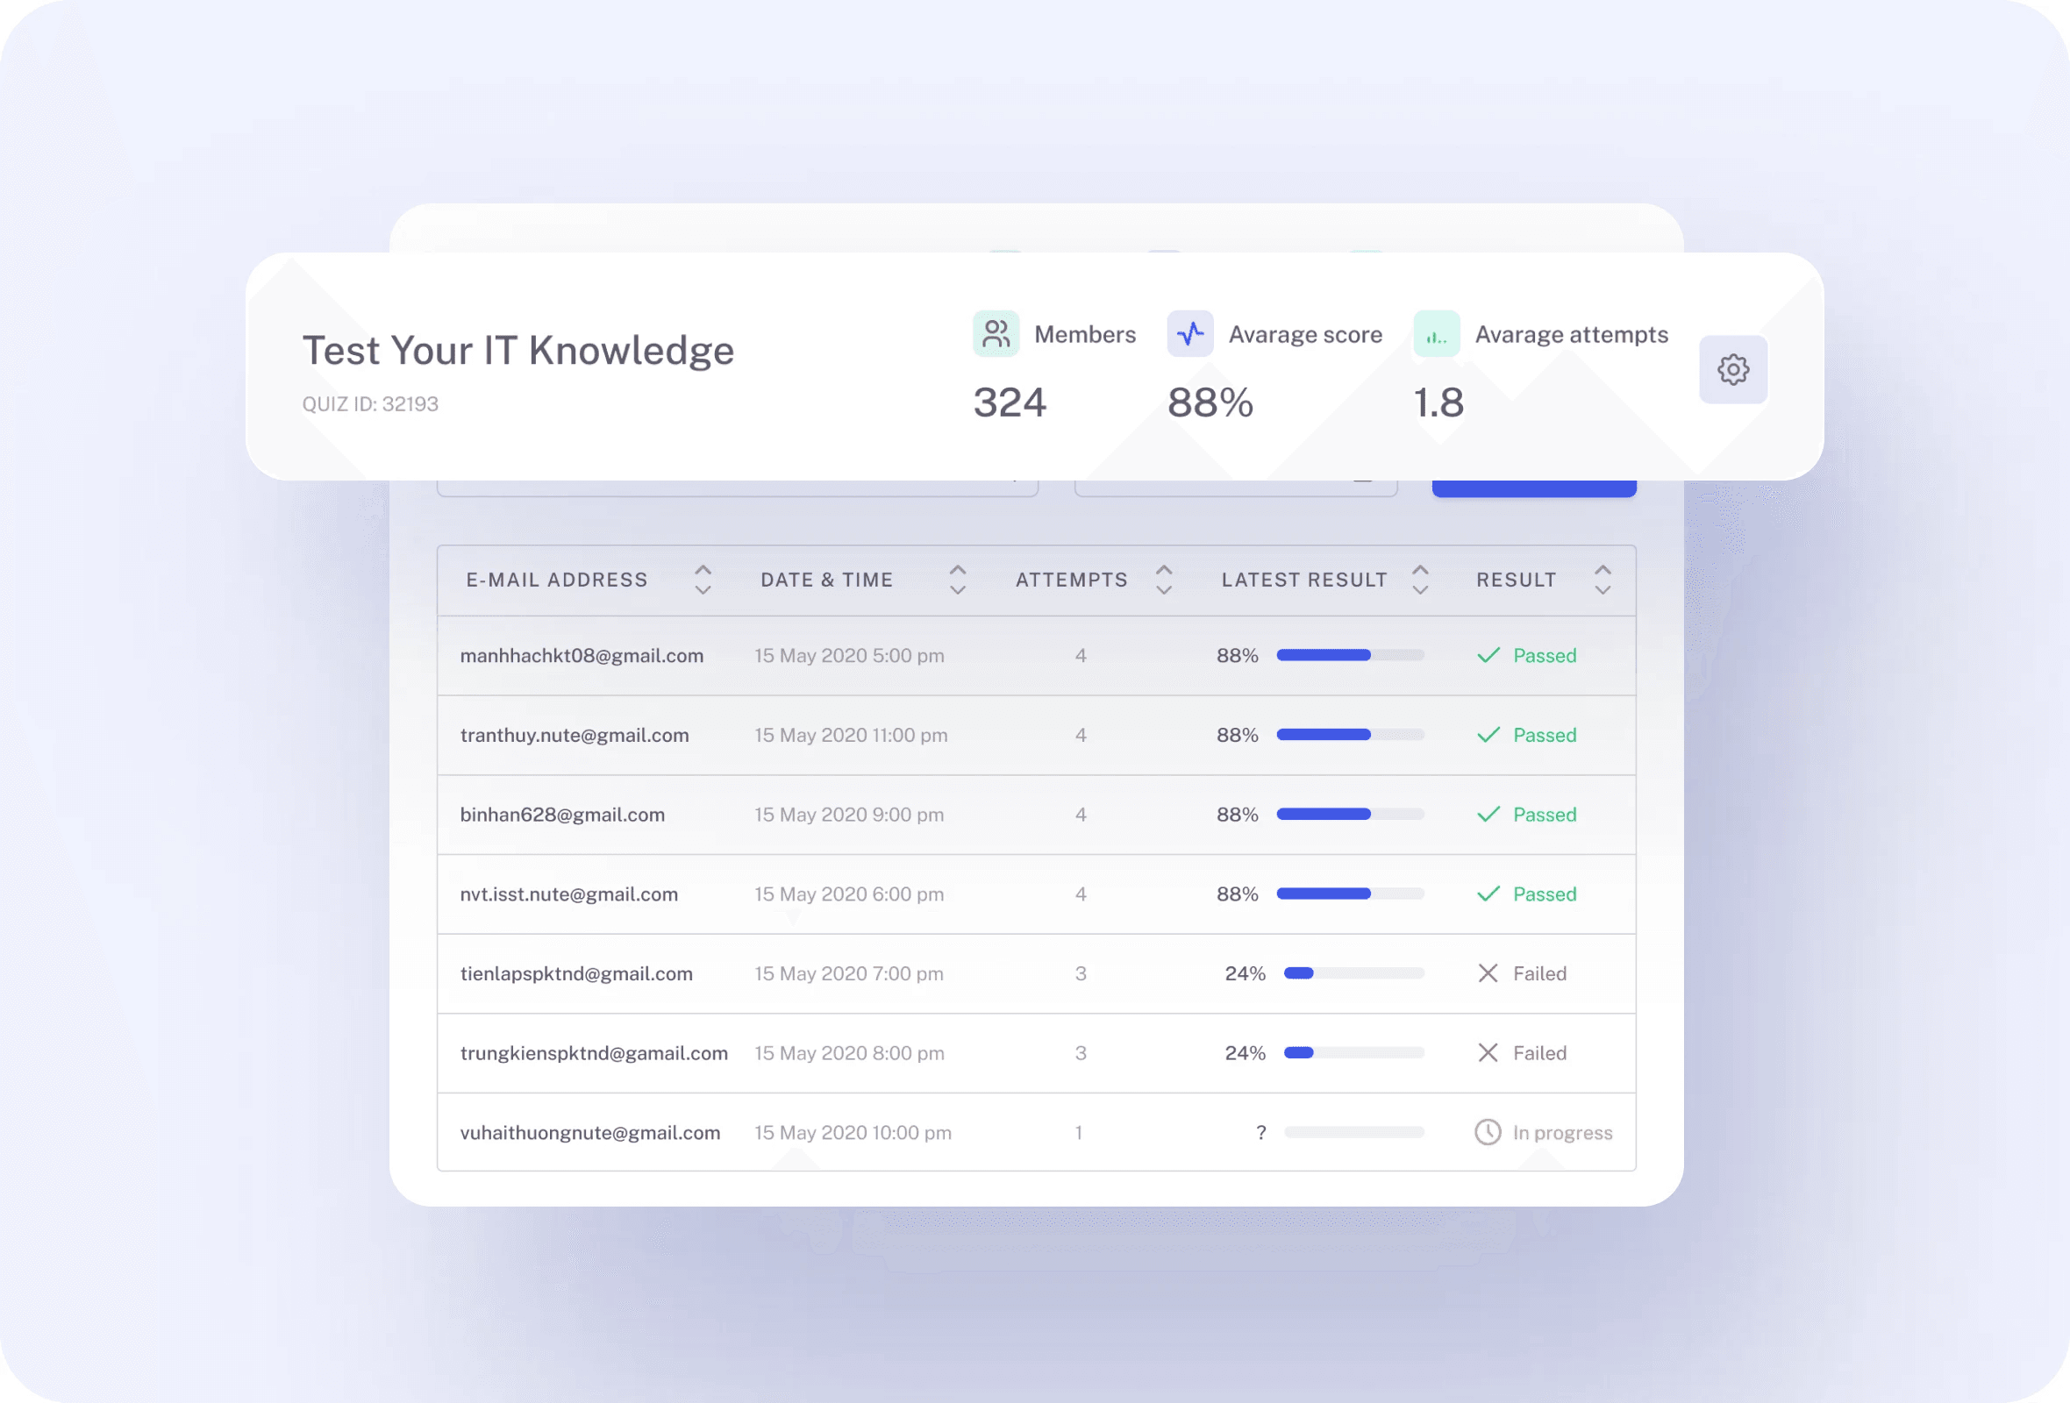This screenshot has width=2070, height=1403.
Task: Click the Test Your IT Knowledge title
Action: [x=518, y=350]
